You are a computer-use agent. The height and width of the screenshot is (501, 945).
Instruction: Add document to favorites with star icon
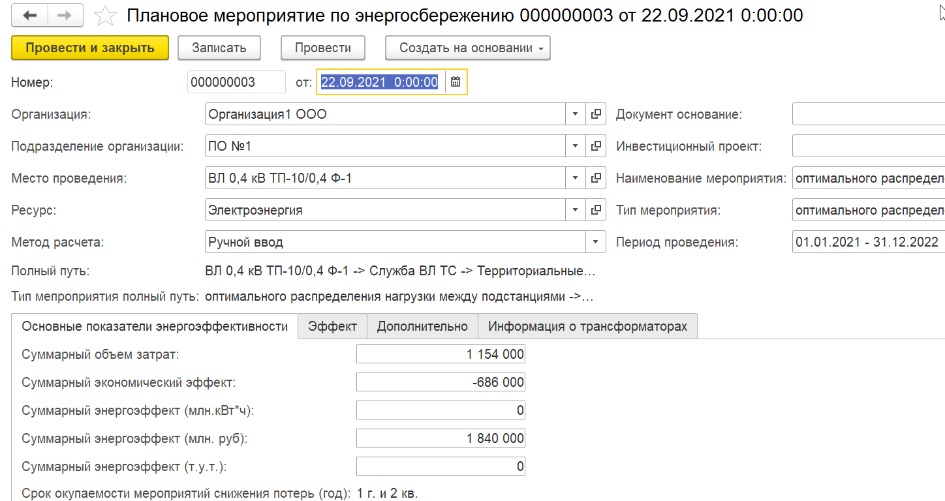point(105,15)
